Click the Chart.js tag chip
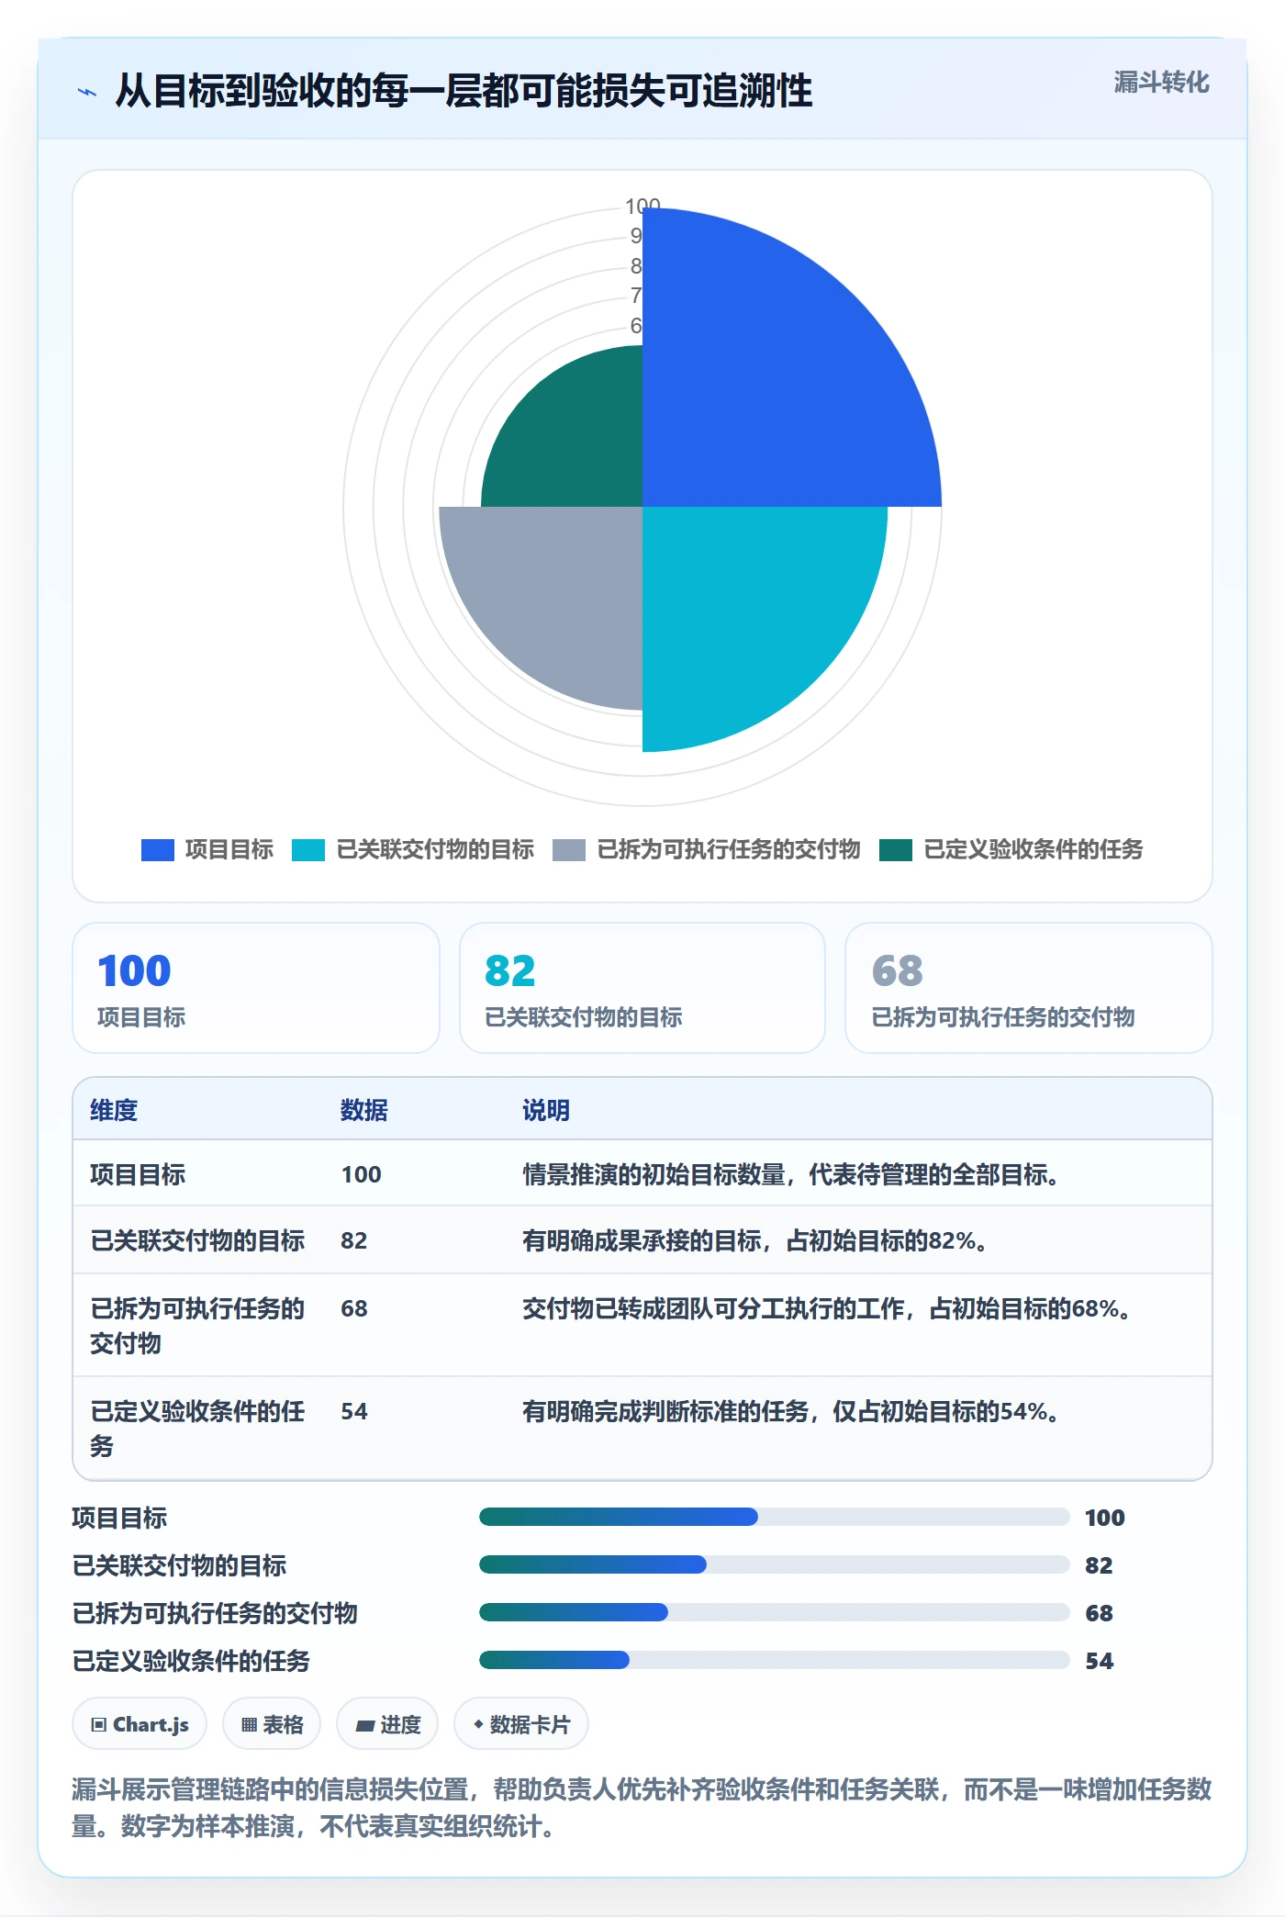This screenshot has height=1917, width=1285. click(x=140, y=1724)
